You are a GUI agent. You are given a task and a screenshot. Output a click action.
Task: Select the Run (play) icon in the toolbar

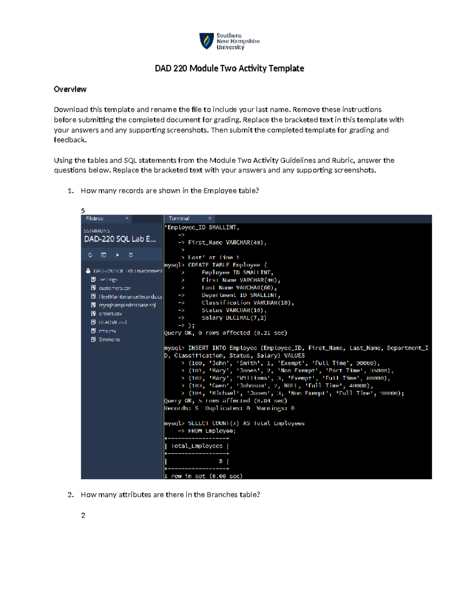click(118, 255)
